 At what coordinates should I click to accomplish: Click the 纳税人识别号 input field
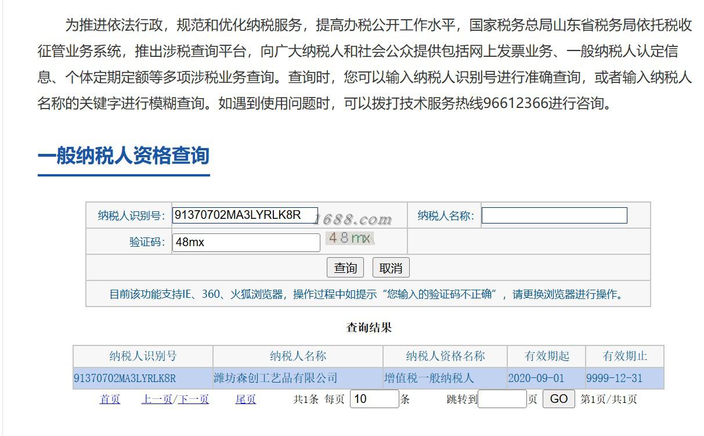pos(245,215)
